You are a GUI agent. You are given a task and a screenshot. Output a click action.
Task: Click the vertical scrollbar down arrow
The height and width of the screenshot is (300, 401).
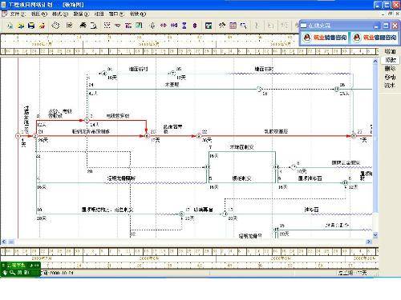click(x=375, y=235)
